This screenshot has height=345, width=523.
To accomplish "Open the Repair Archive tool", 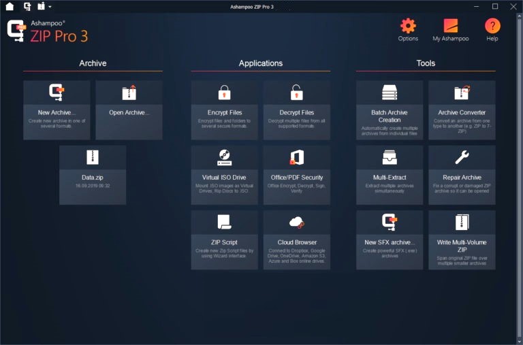I will coord(462,175).
